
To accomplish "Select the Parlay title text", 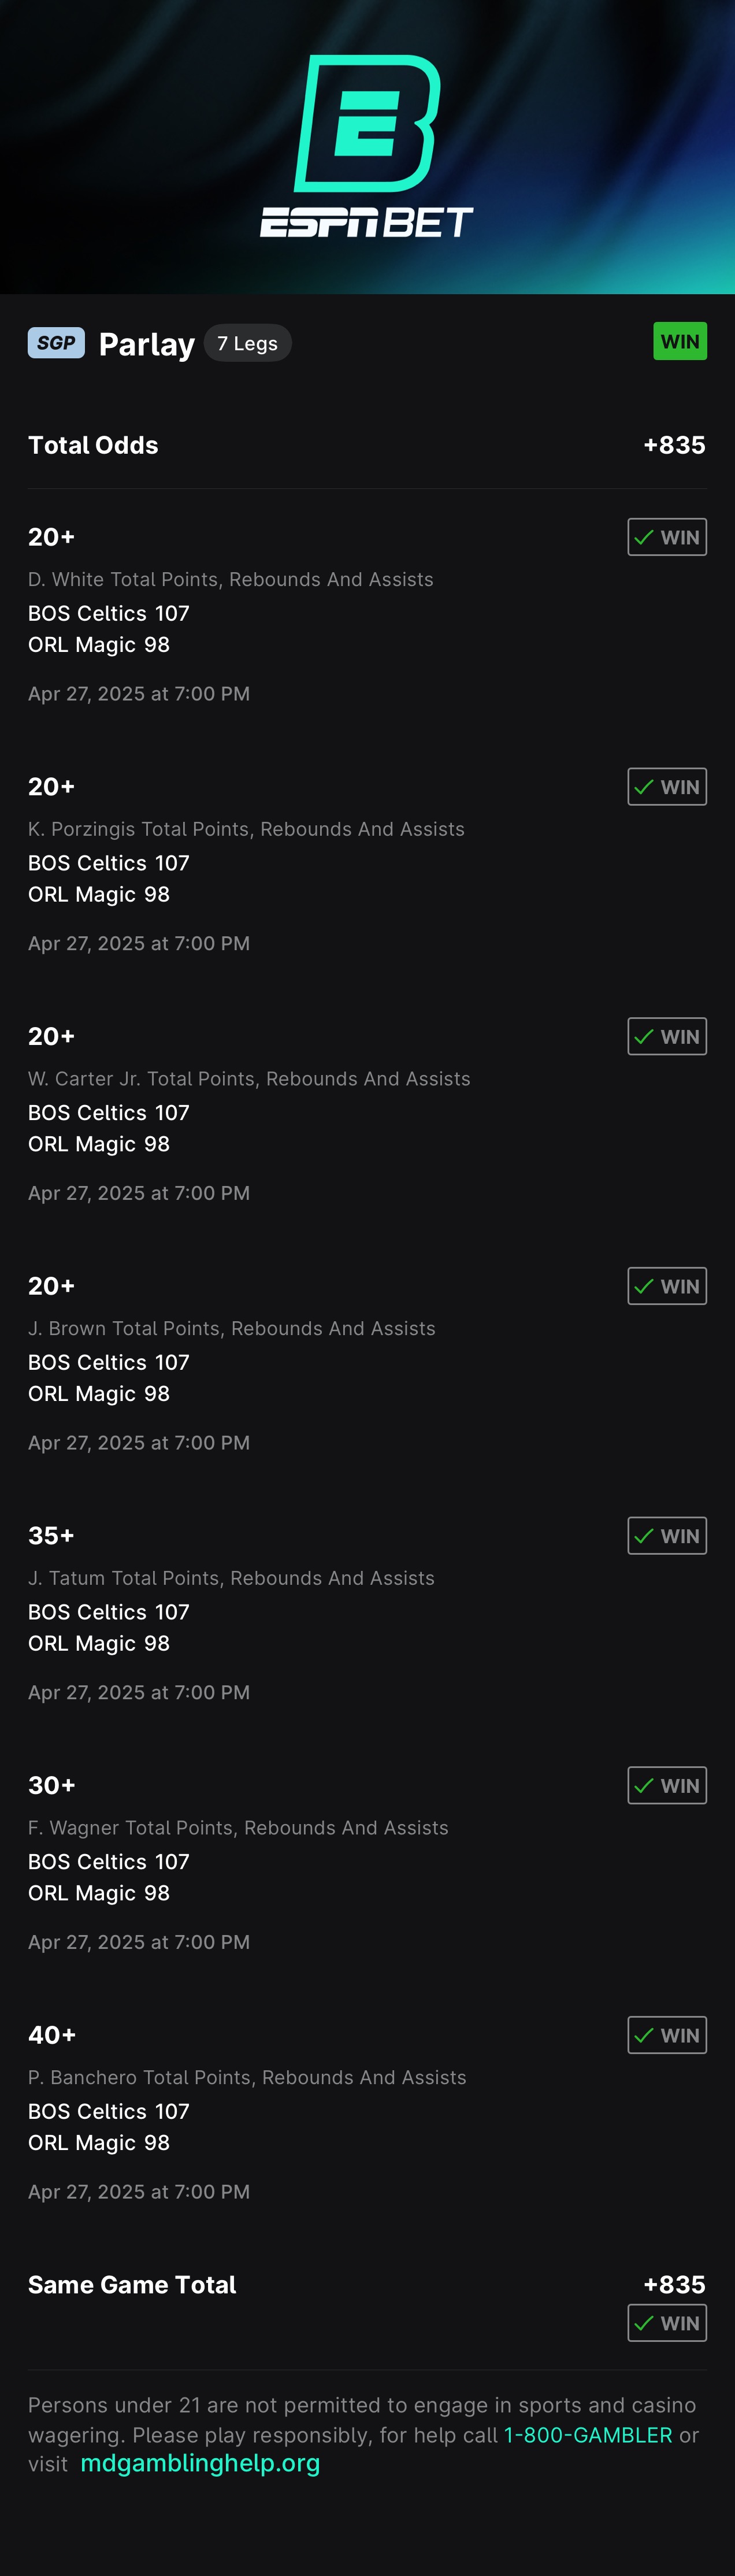I will pyautogui.click(x=147, y=344).
